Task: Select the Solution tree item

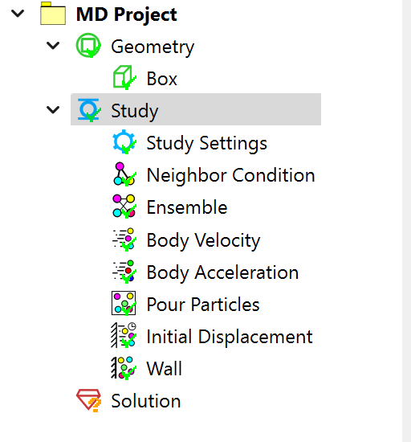Action: [x=145, y=400]
